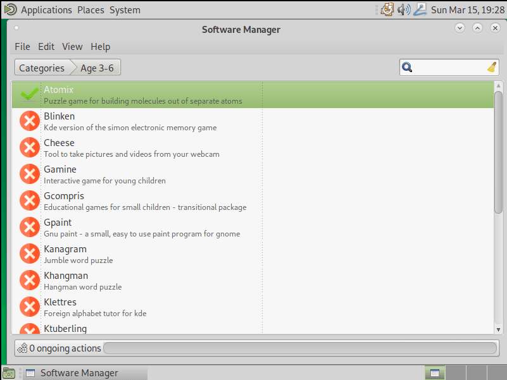Open the System menu in top panel

(x=125, y=10)
